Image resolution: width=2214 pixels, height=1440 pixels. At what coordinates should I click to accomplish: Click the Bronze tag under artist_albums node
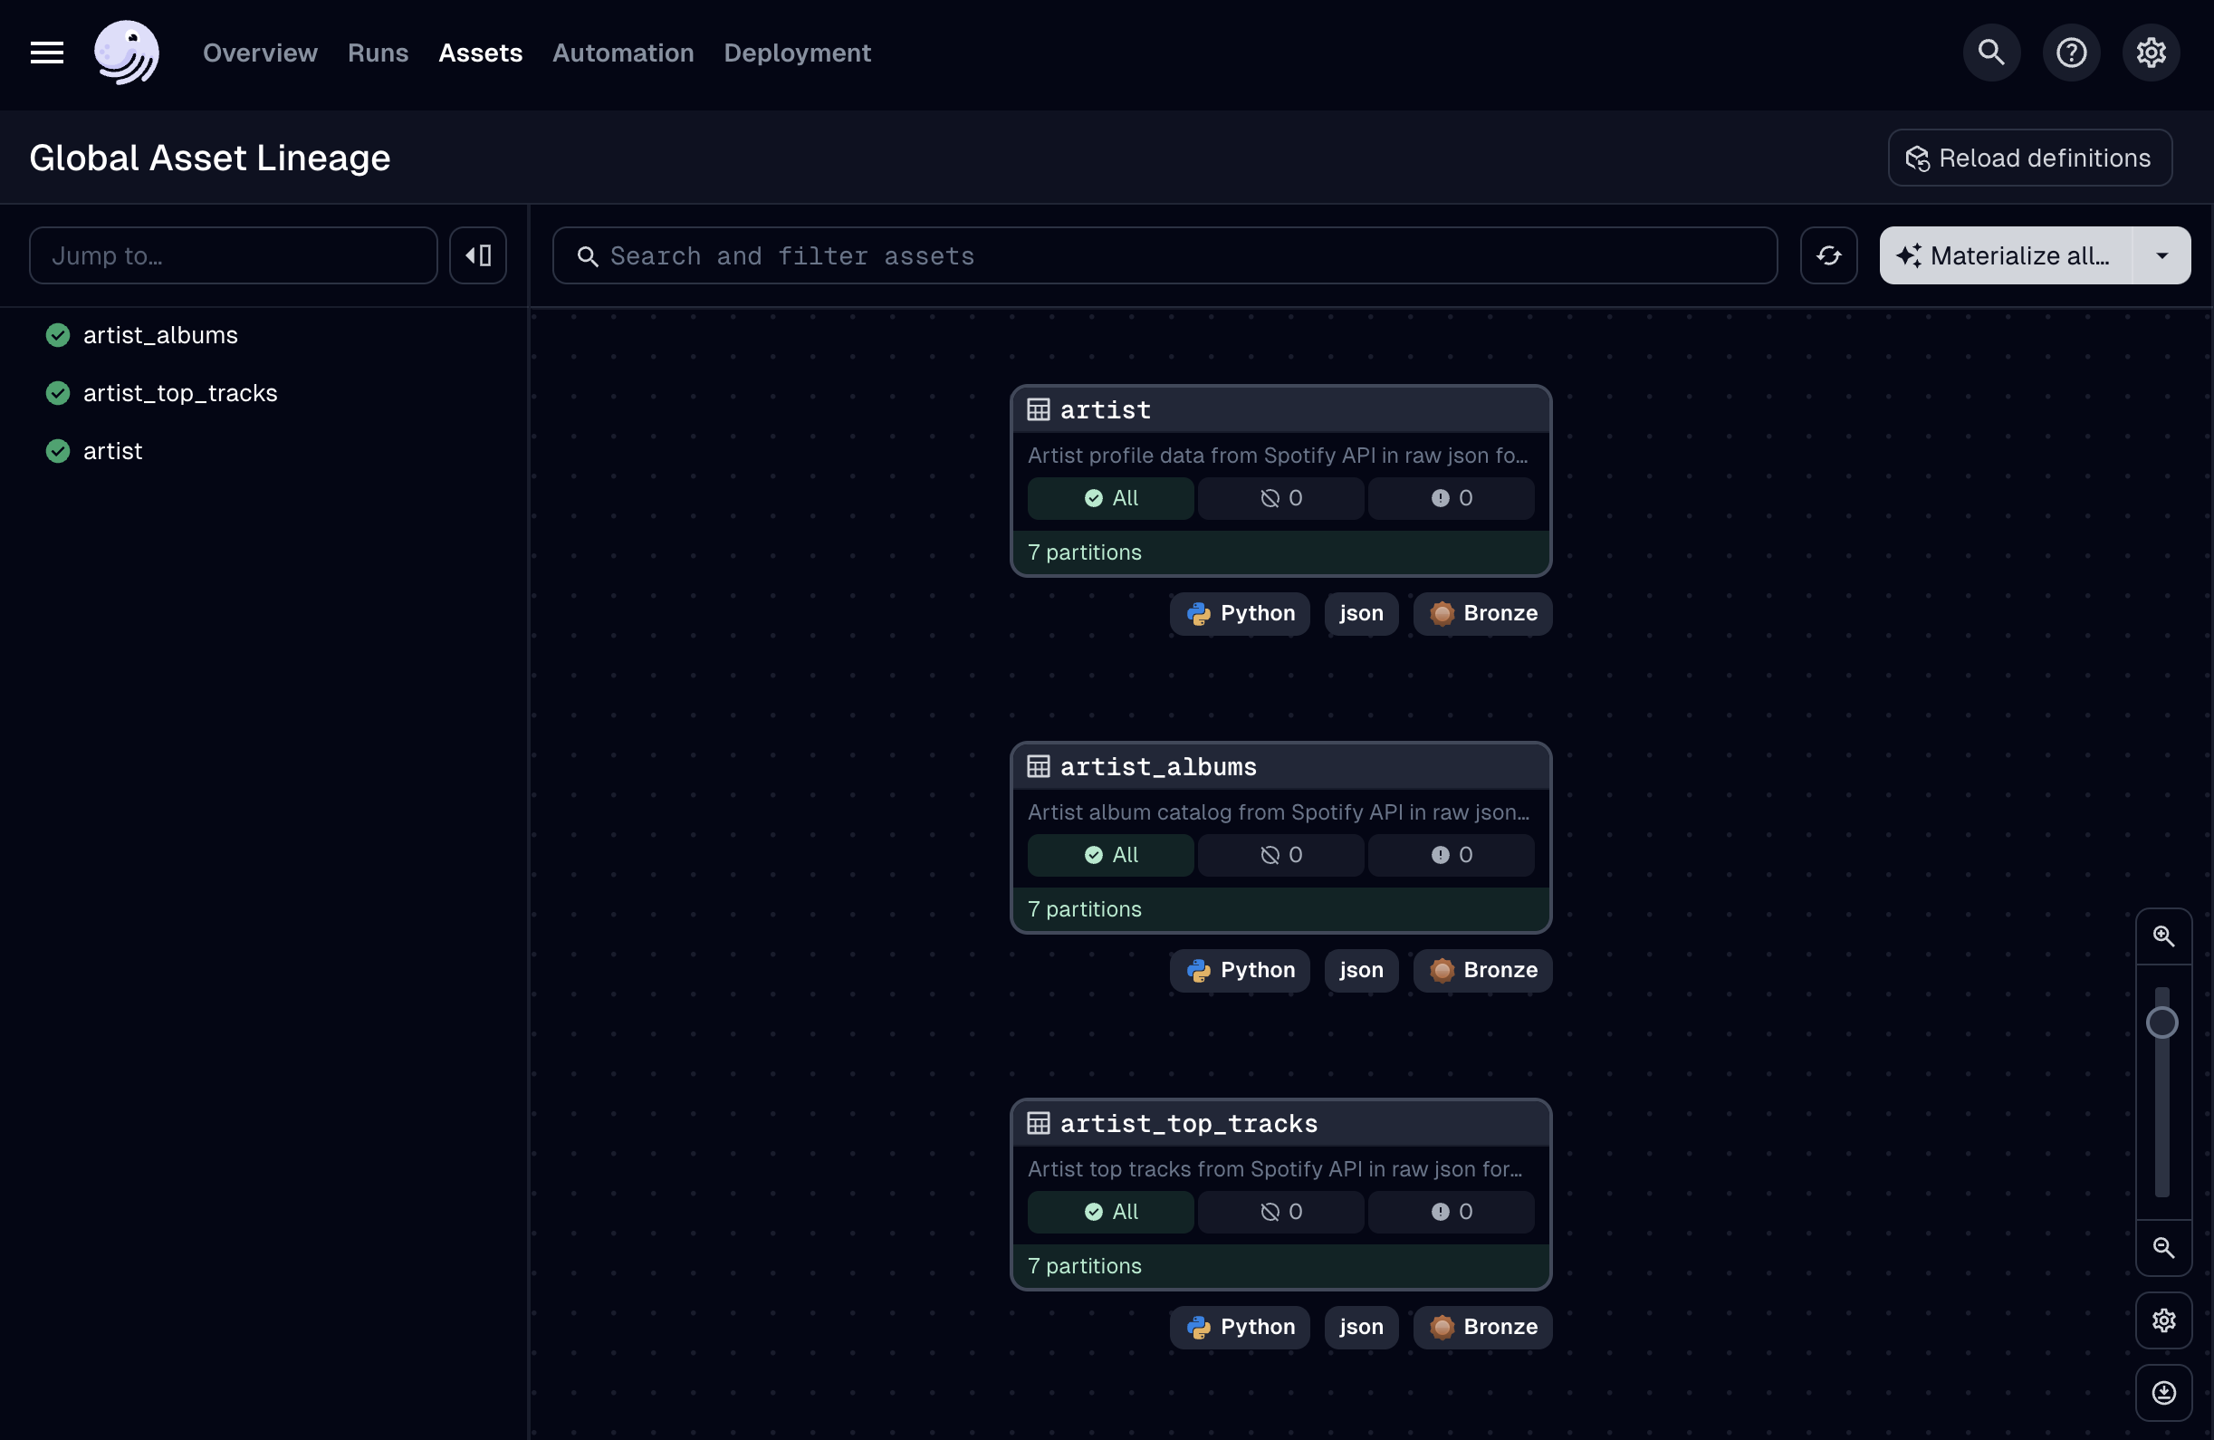tap(1483, 971)
